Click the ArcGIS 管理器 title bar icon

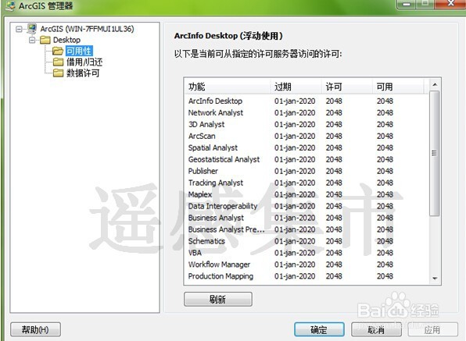(11, 5)
